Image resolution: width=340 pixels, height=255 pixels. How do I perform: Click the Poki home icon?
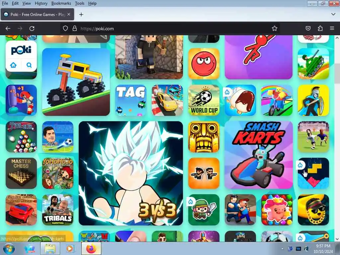click(13, 65)
